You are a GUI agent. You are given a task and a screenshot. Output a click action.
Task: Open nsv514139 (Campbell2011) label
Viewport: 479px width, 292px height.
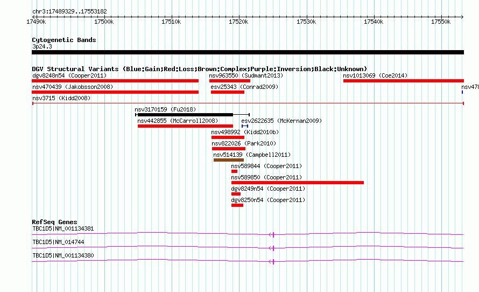coord(252,155)
